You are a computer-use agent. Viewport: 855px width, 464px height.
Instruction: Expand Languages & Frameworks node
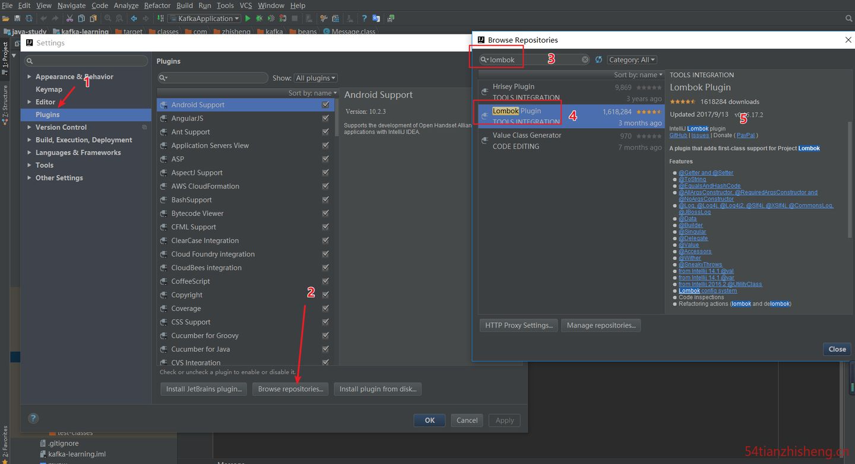click(x=29, y=152)
